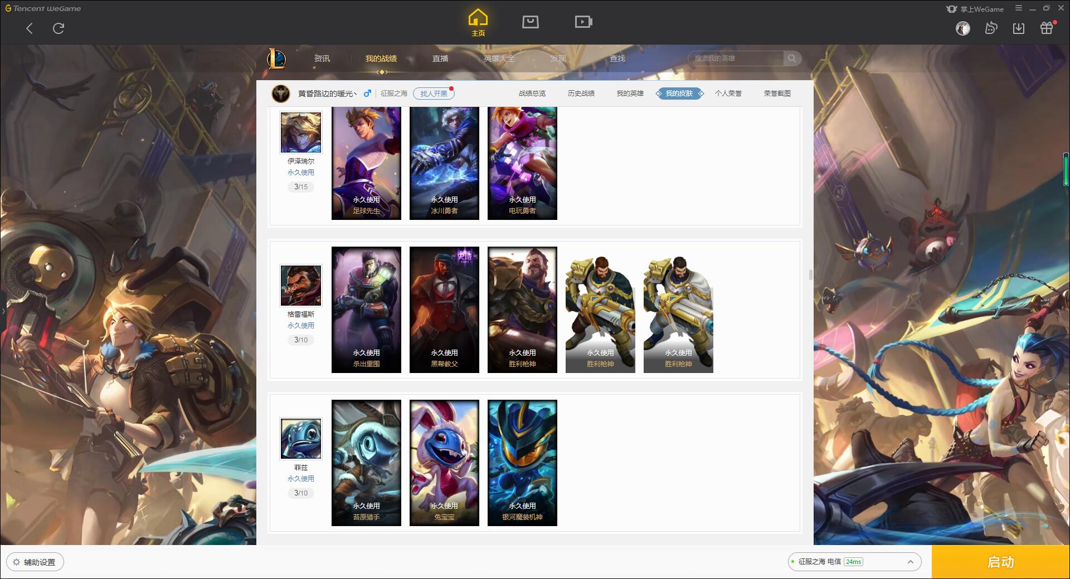
Task: Open the 足球先生 skin card
Action: tap(366, 163)
